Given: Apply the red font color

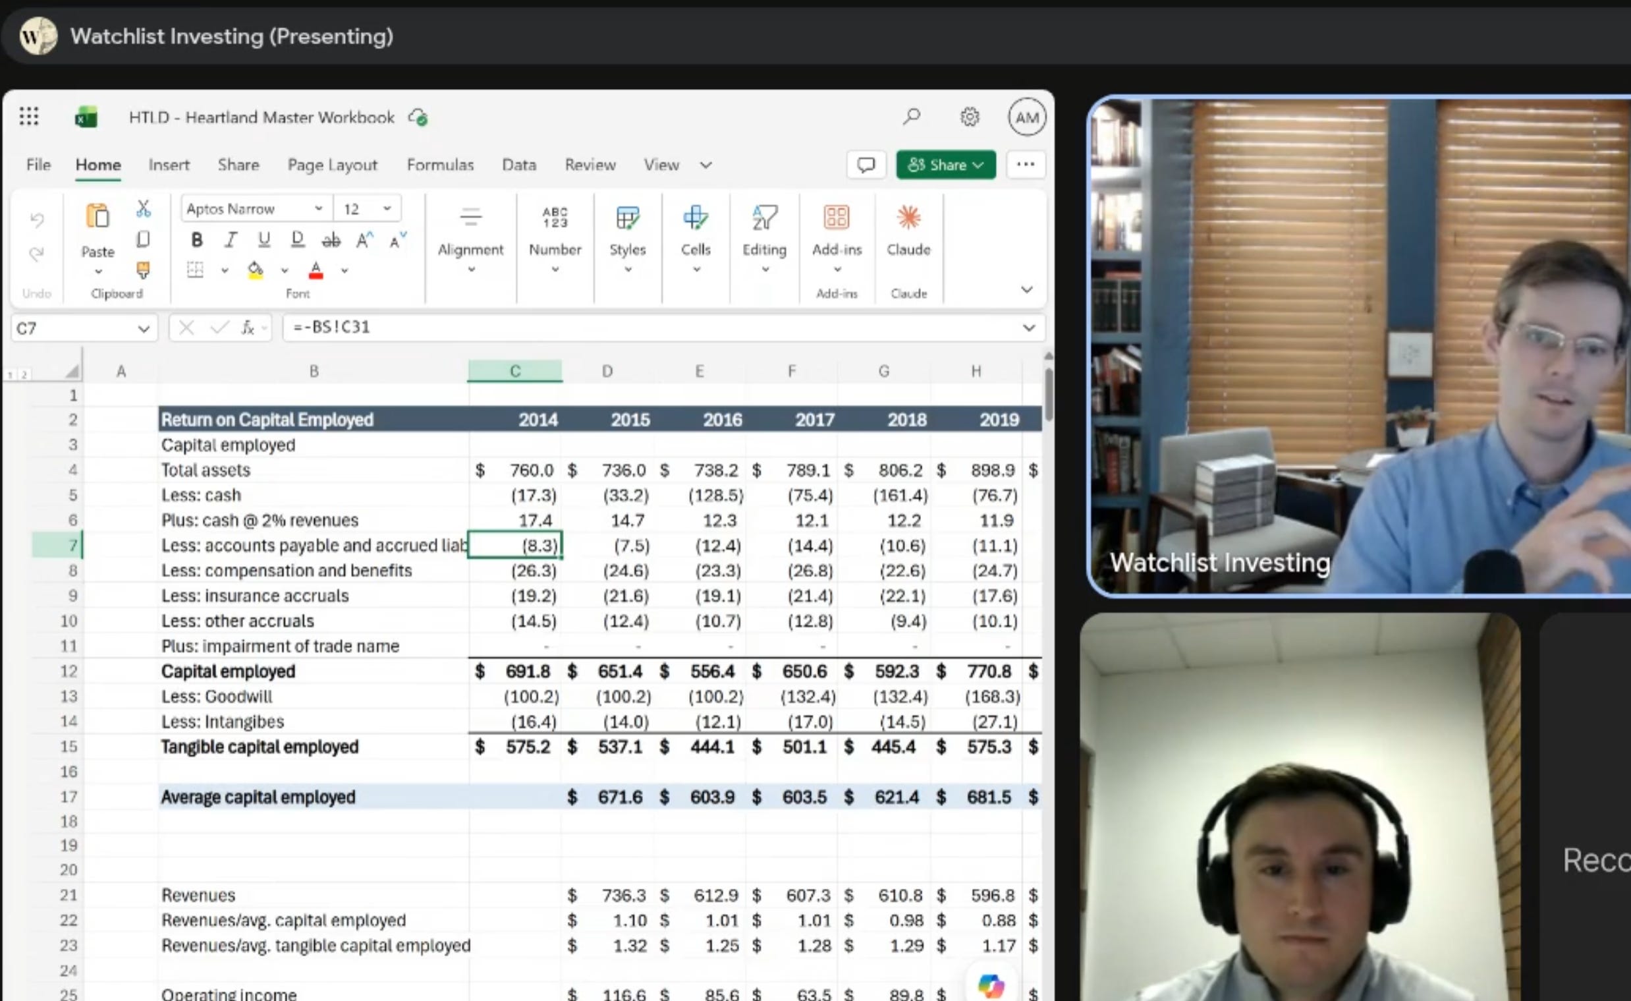Looking at the screenshot, I should 316,270.
